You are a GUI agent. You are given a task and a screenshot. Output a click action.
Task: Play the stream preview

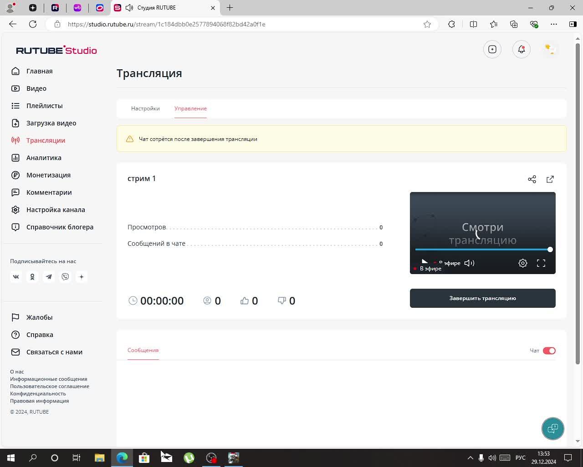tap(424, 262)
